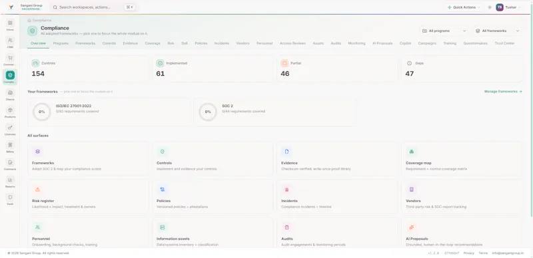
Task: Click the Manage frameworks link
Action: click(503, 91)
